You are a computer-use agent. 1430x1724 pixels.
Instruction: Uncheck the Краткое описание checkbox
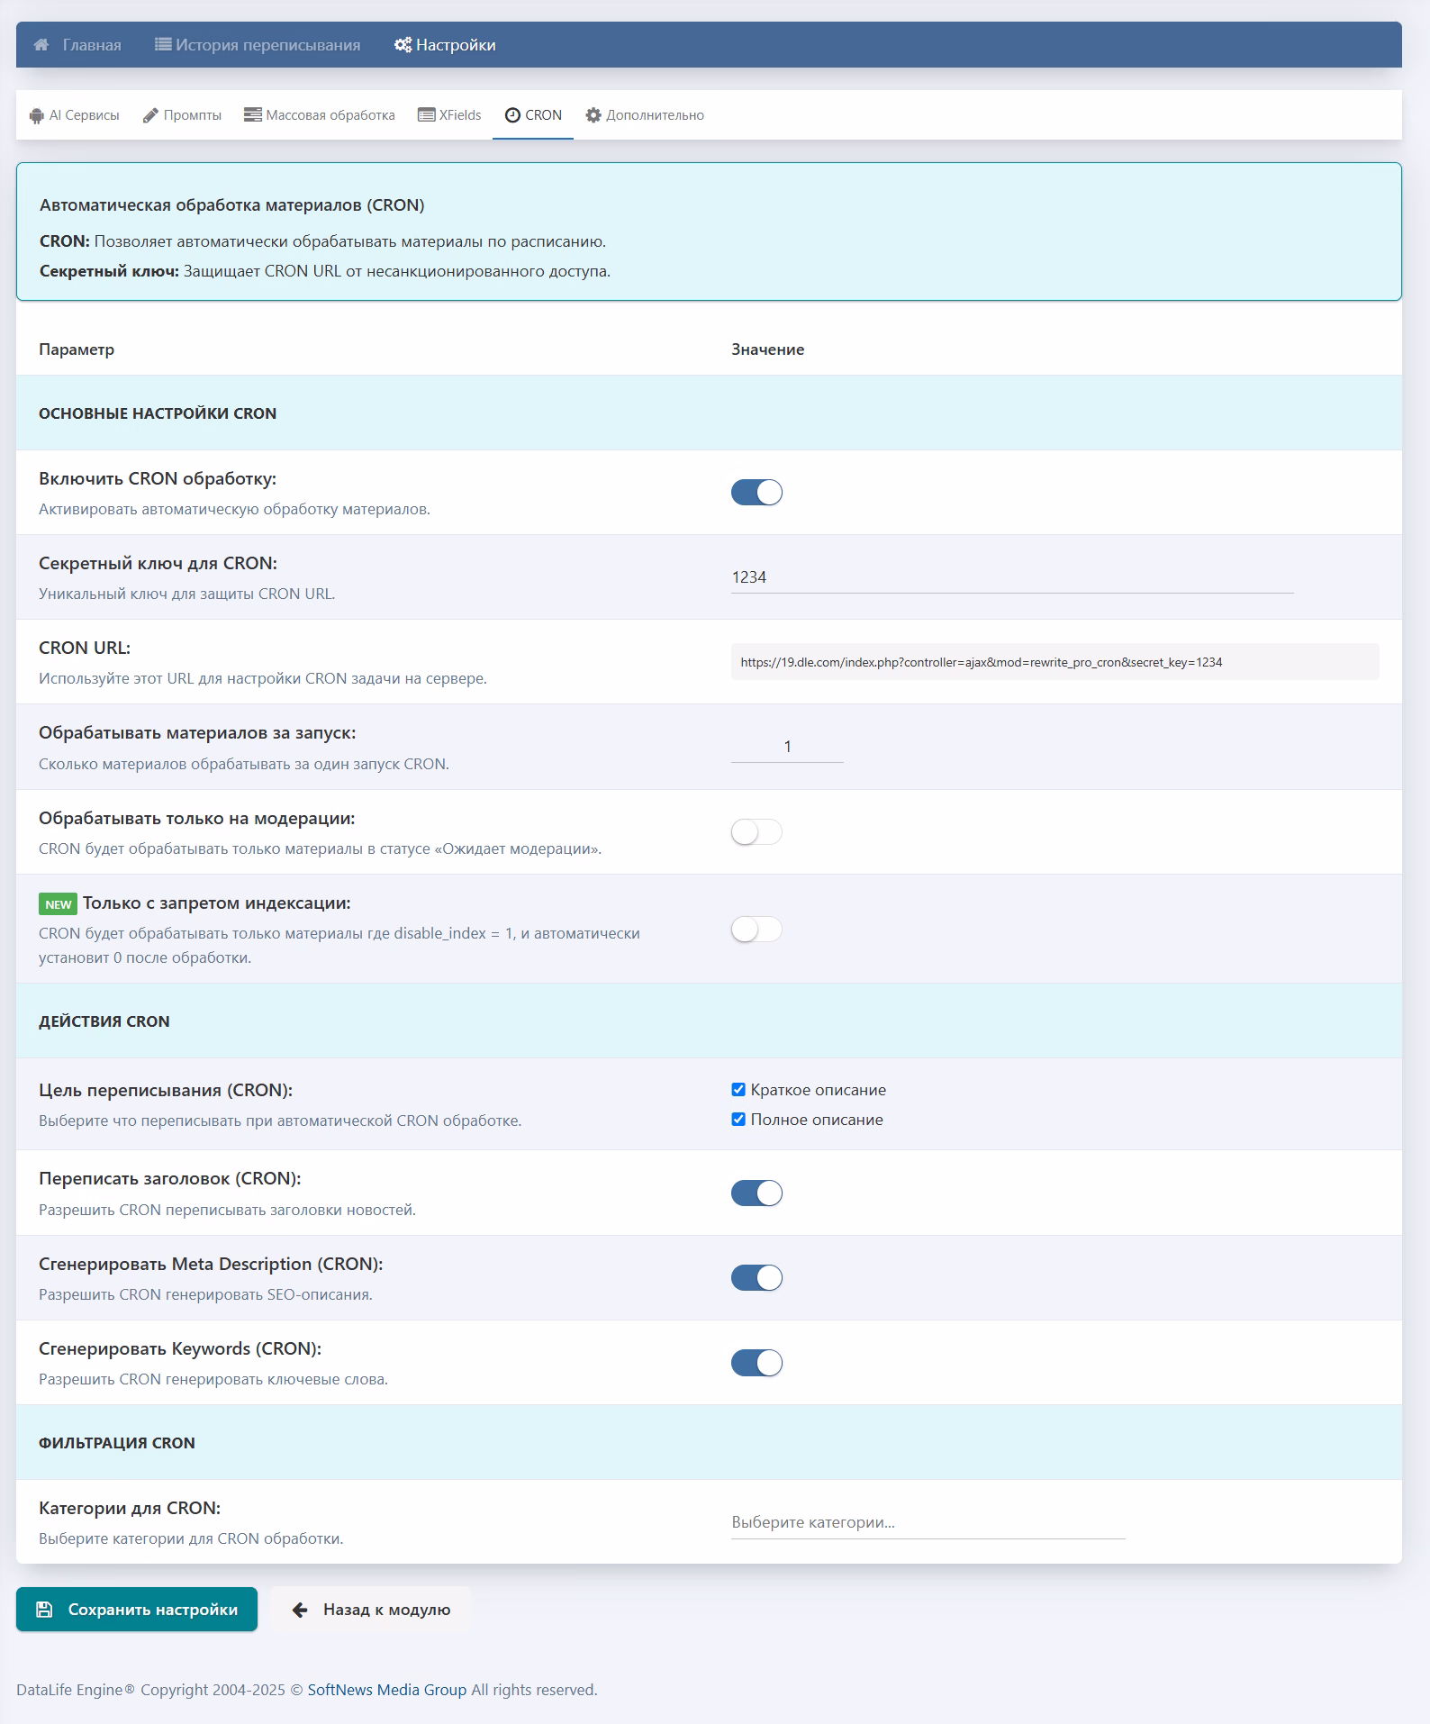pyautogui.click(x=738, y=1090)
